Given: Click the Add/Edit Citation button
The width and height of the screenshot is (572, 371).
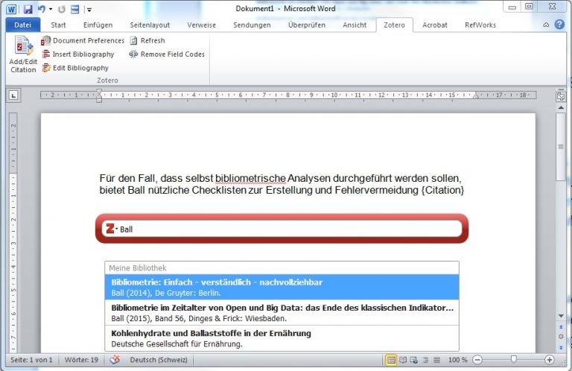Looking at the screenshot, I should pyautogui.click(x=23, y=54).
